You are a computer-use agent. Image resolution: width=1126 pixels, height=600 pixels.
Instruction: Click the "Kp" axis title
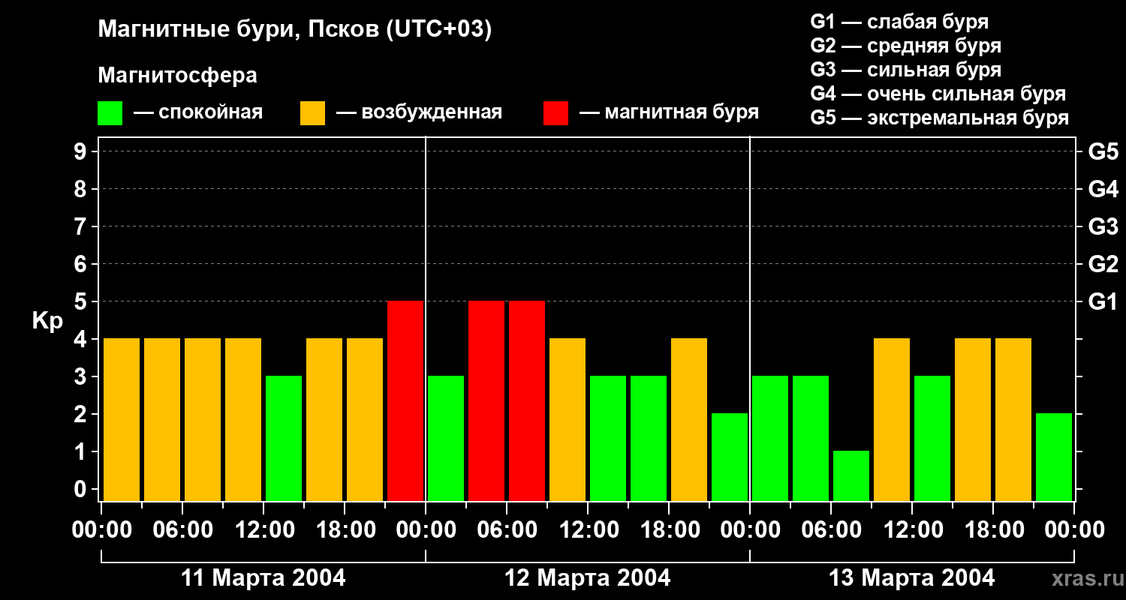click(47, 321)
